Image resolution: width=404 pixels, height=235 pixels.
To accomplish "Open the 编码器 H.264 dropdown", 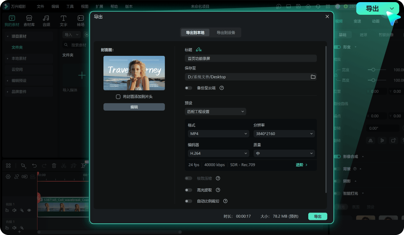I will tap(218, 153).
